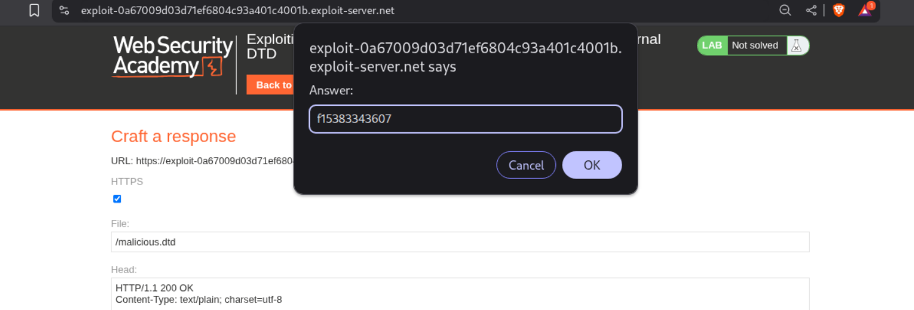The height and width of the screenshot is (310, 914).
Task: Click the bookmark icon beside the address bar
Action: 34,10
